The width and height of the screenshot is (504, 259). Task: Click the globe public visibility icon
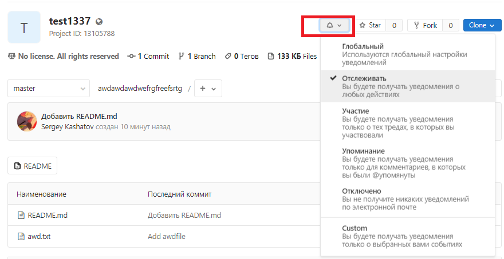click(99, 22)
